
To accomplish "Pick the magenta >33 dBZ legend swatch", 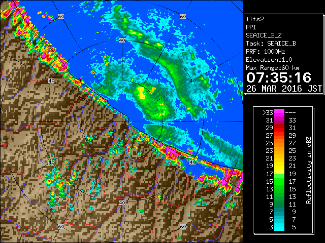I will coord(279,112).
